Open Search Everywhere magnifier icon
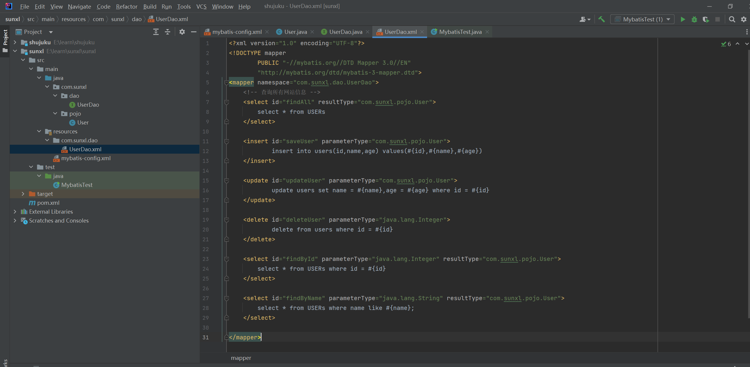 tap(732, 19)
